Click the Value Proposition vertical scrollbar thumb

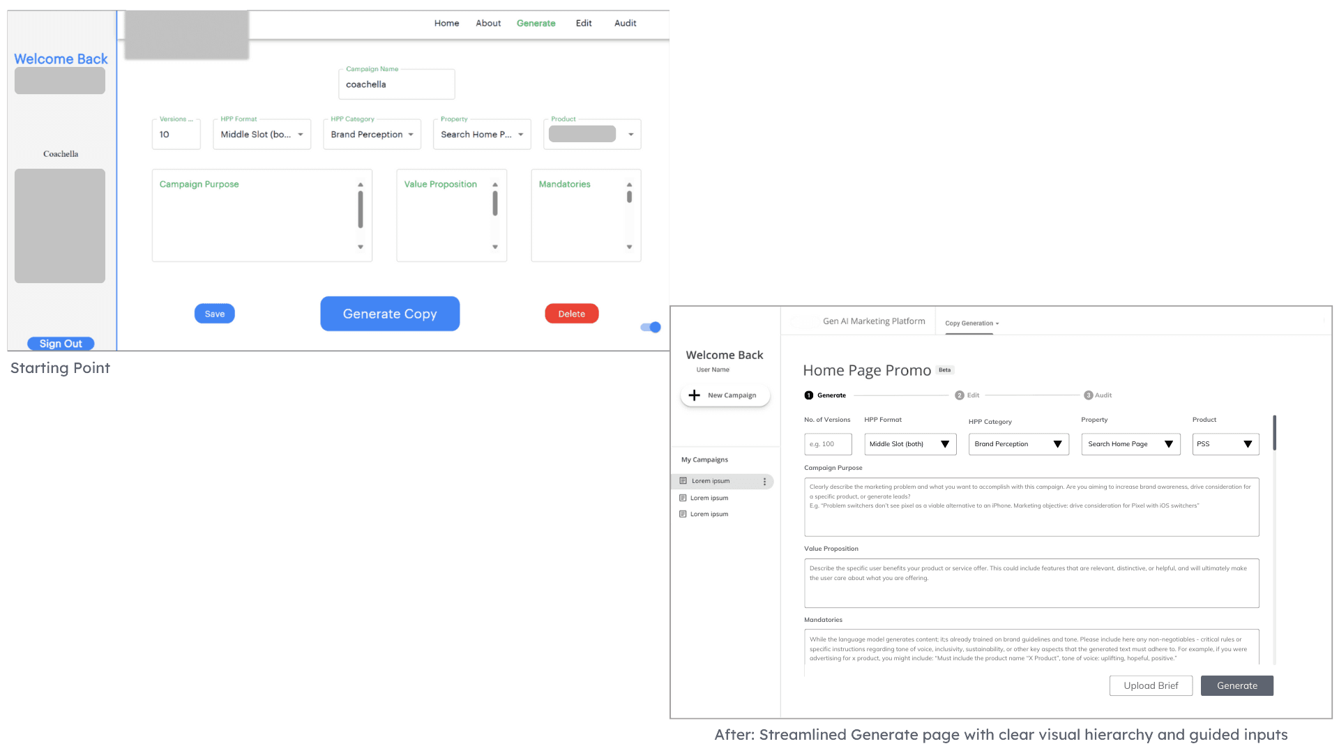(x=495, y=204)
